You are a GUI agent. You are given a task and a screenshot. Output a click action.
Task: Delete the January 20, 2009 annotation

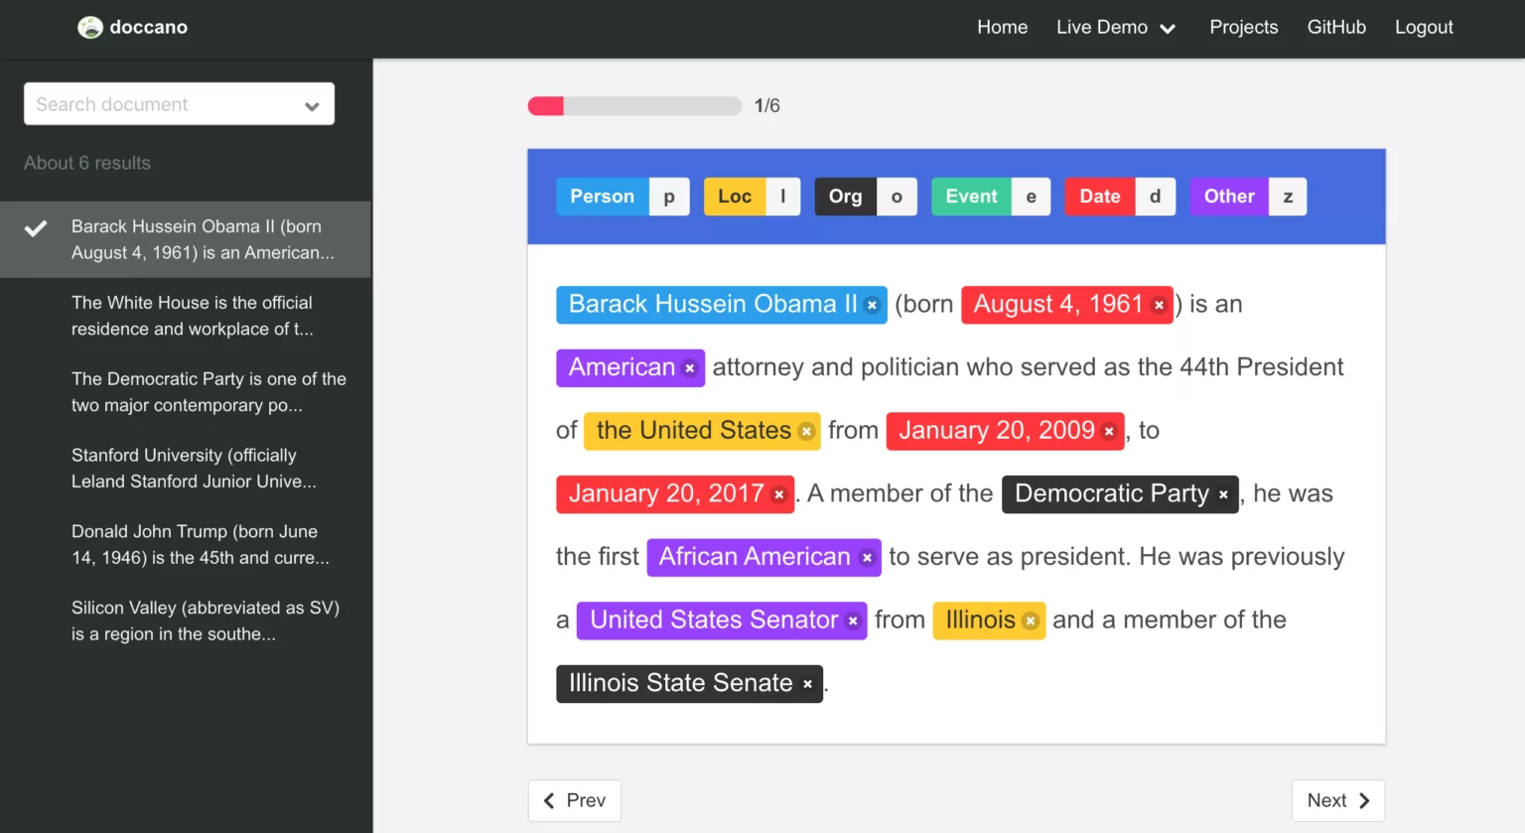point(1109,431)
